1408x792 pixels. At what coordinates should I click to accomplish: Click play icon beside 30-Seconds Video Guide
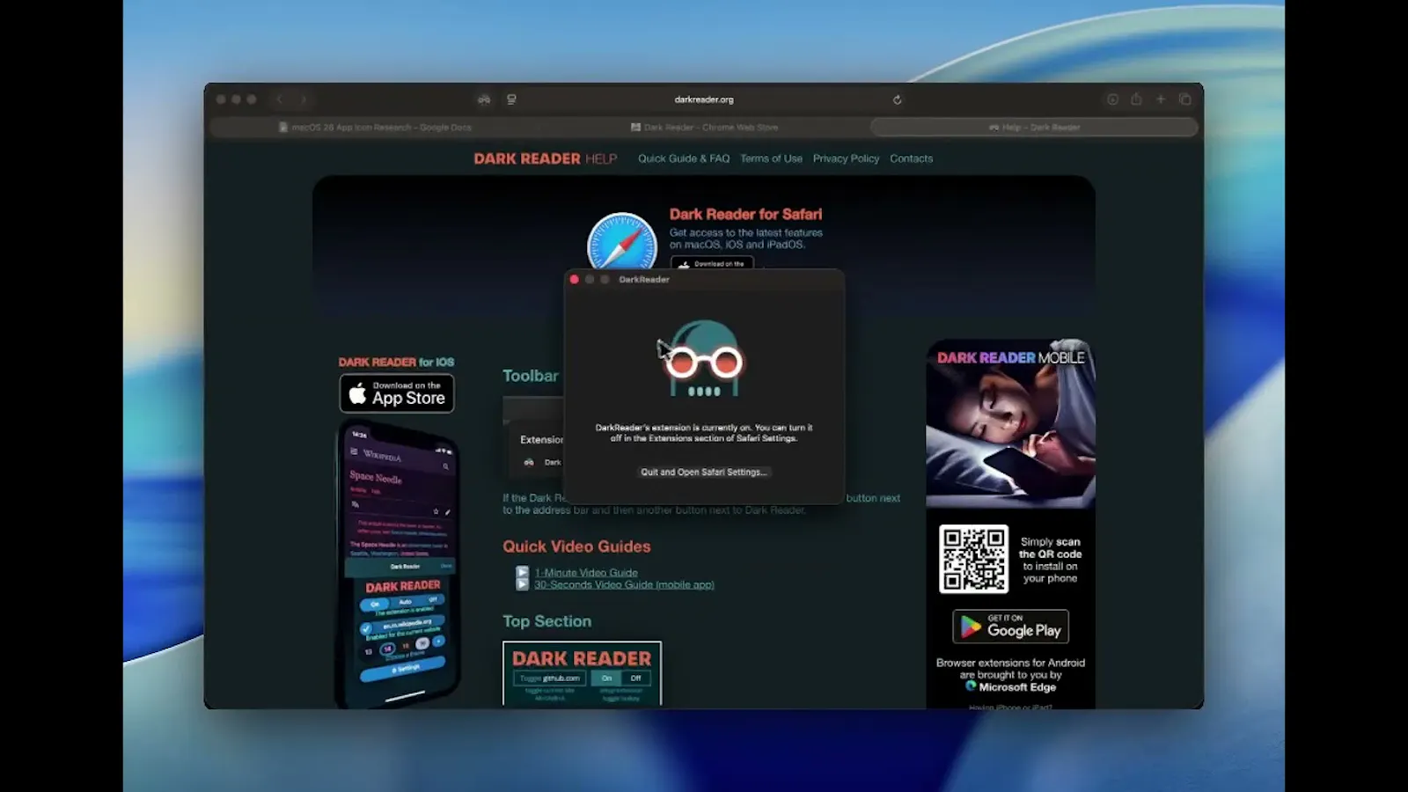[523, 585]
